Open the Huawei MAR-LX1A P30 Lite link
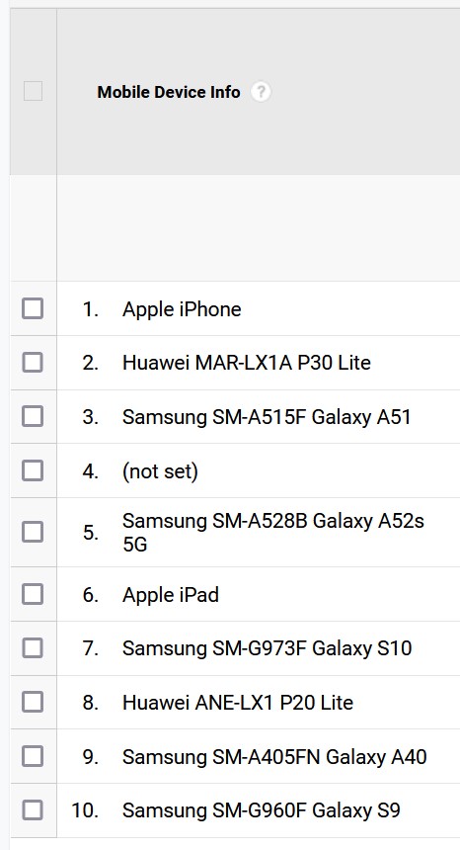Image resolution: width=460 pixels, height=850 pixels. 246,362
